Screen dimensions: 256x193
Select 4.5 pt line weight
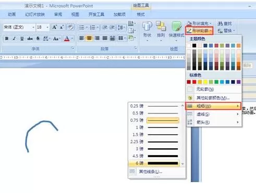155,156
